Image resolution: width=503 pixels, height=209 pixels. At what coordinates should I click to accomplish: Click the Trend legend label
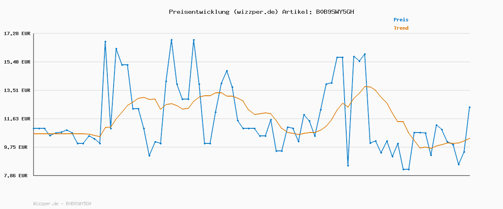(x=401, y=28)
